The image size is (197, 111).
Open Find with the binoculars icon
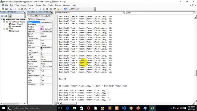tap(25, 9)
